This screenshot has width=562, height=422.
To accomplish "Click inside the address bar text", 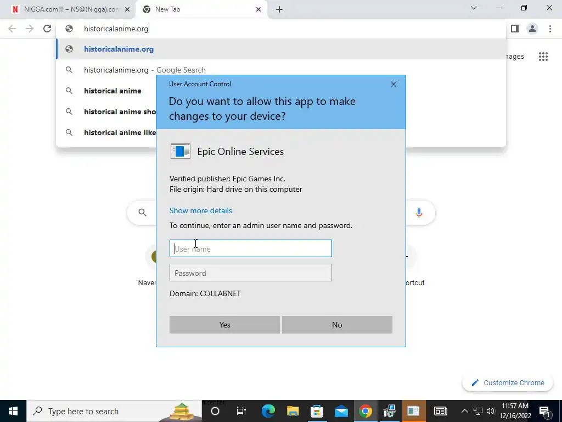I will 116,29.
